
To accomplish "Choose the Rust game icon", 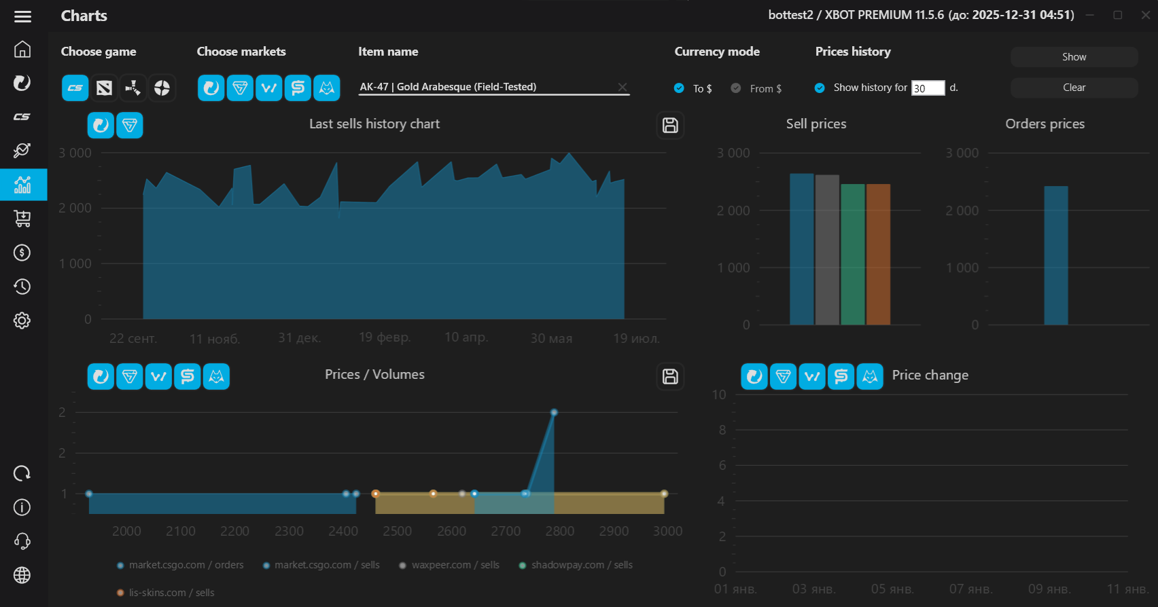I will [133, 88].
